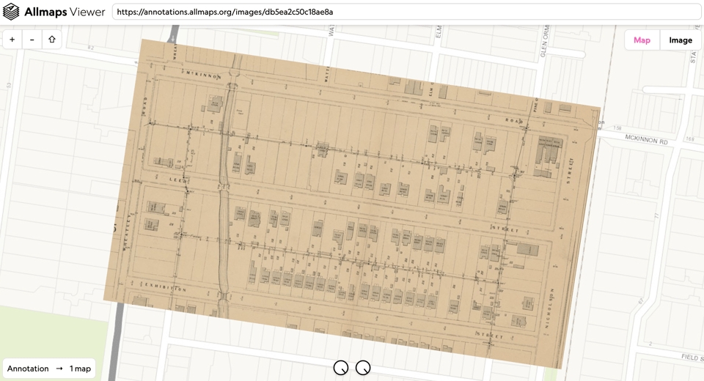Screen dimensions: 704x381
Task: Click the '1 map' text in breadcrumb
Action: pyautogui.click(x=80, y=369)
